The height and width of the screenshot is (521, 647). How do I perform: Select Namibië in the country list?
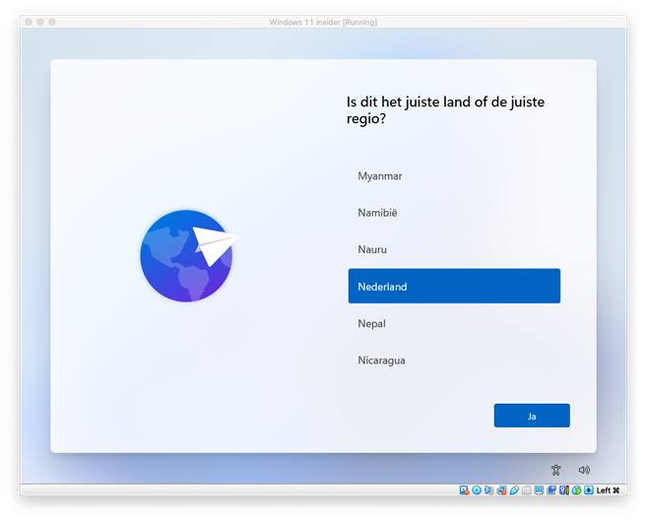[x=454, y=213]
